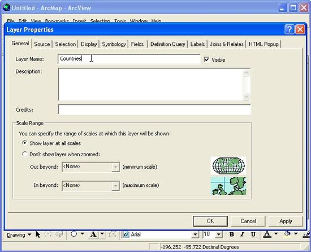Expand the Arial font name dropdown
Image resolution: width=311 pixels, height=252 pixels.
(x=195, y=234)
